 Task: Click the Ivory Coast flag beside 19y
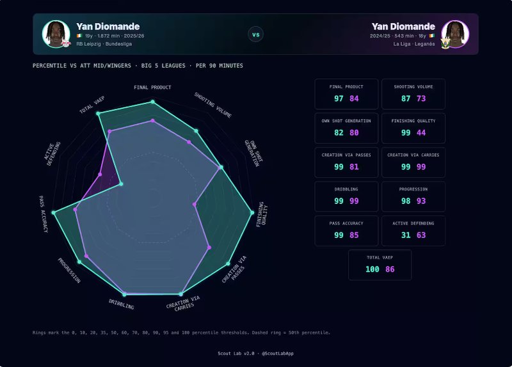point(79,36)
